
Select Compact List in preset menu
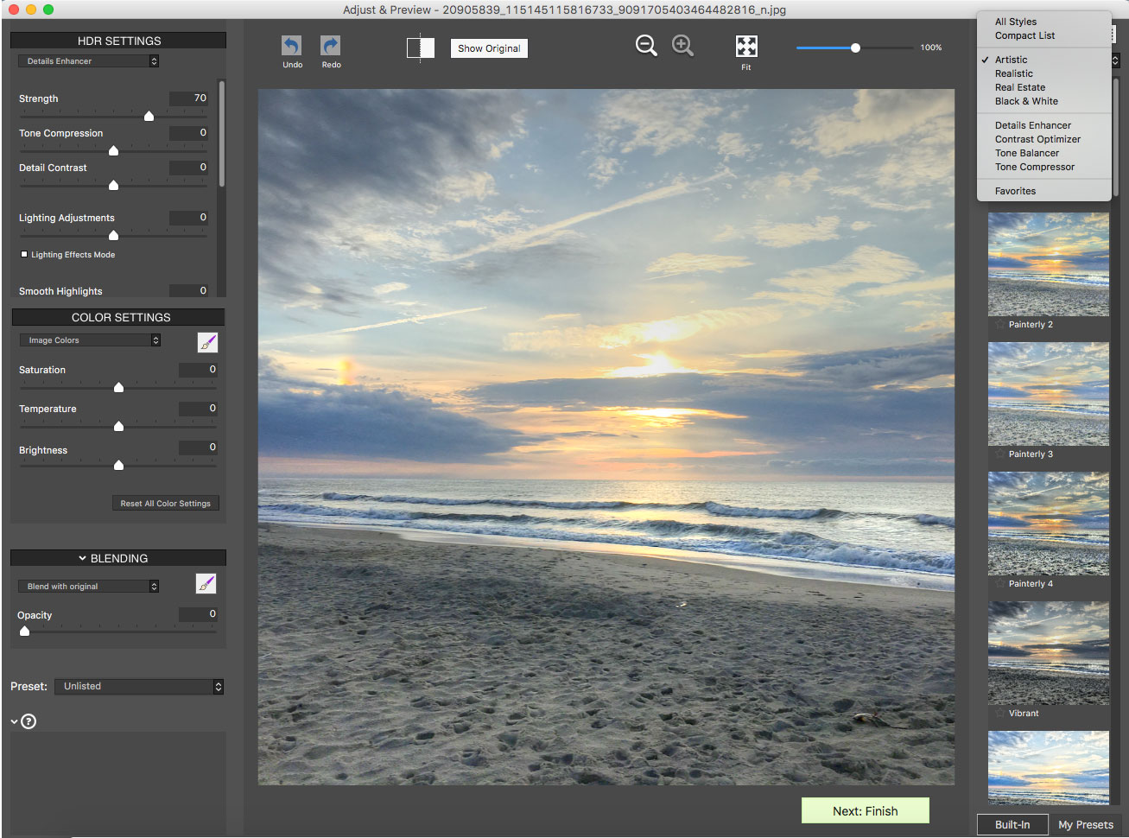pos(1024,35)
